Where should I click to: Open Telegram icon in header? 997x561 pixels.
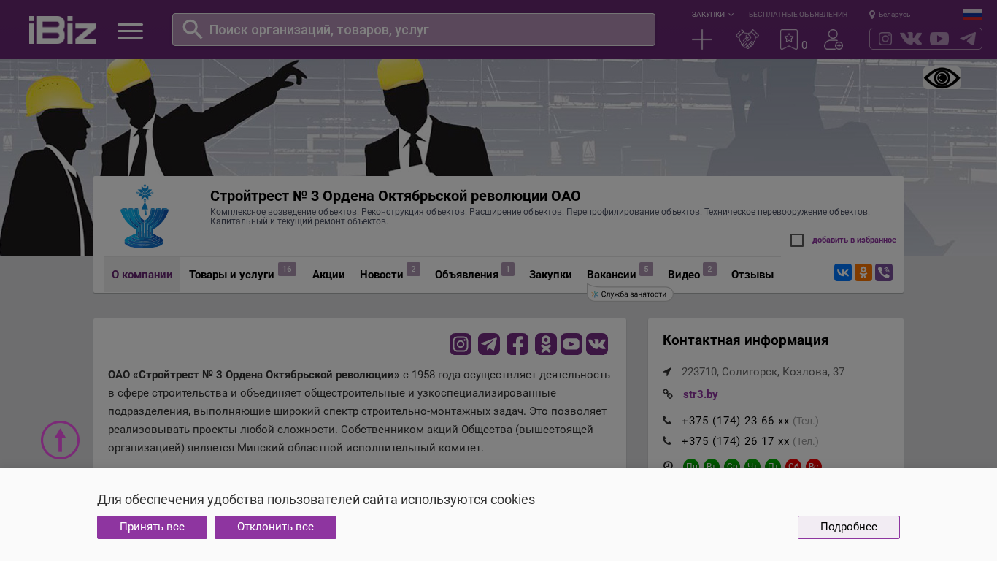point(968,39)
